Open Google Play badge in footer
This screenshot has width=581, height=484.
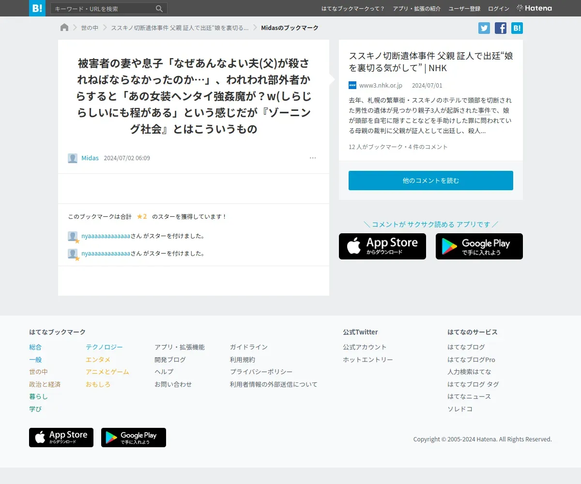[x=134, y=438]
